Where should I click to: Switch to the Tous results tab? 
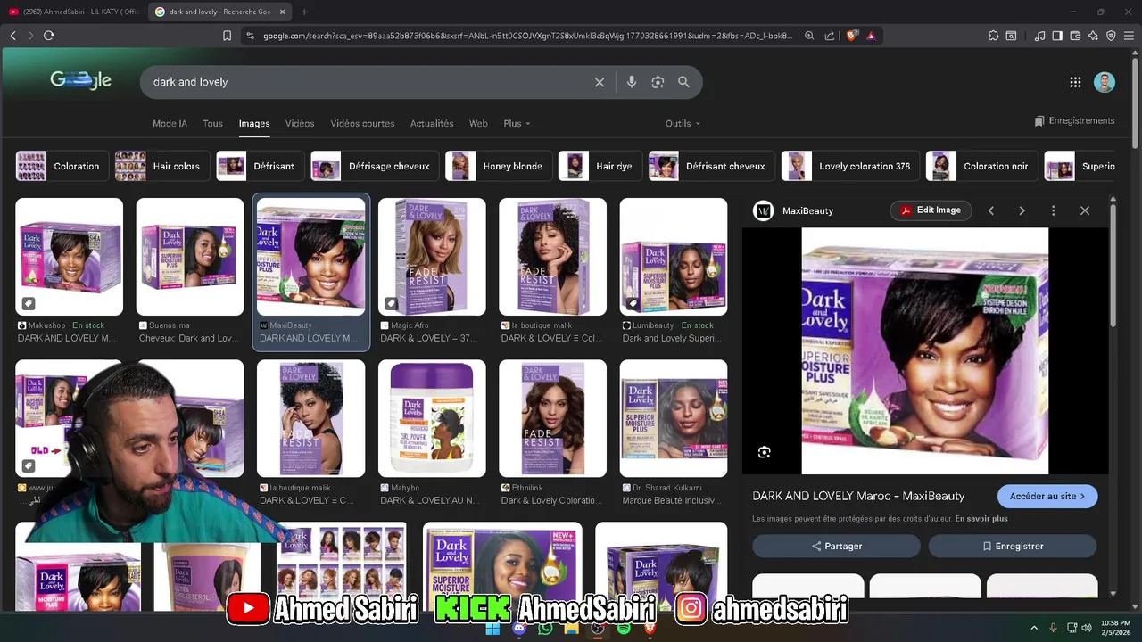click(212, 124)
